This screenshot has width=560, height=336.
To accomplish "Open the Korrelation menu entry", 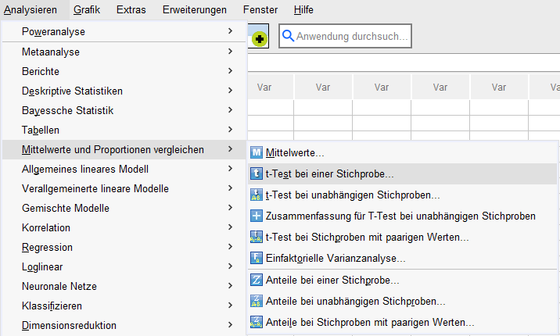I will coord(124,227).
